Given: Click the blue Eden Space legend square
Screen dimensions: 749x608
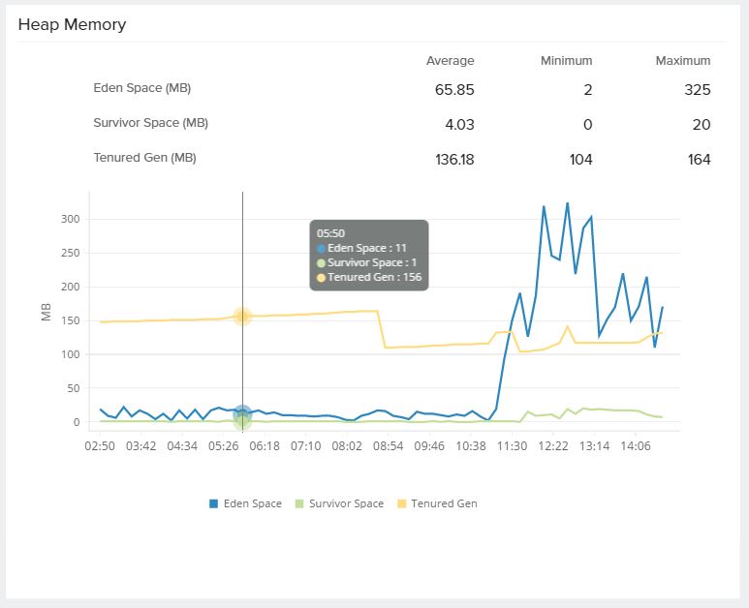Looking at the screenshot, I should click(214, 503).
